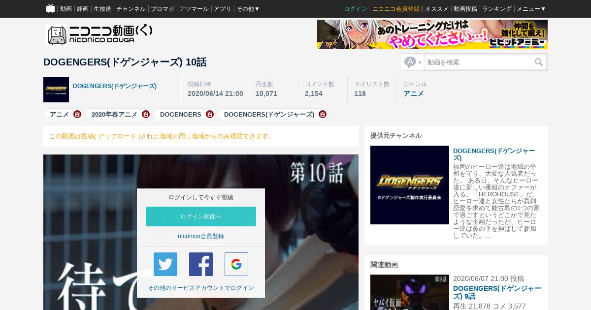
Task: Expand the その他▼ menu
Action: coord(248,9)
